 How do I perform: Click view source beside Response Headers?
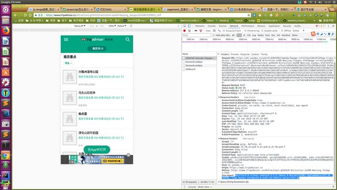click(x=249, y=97)
